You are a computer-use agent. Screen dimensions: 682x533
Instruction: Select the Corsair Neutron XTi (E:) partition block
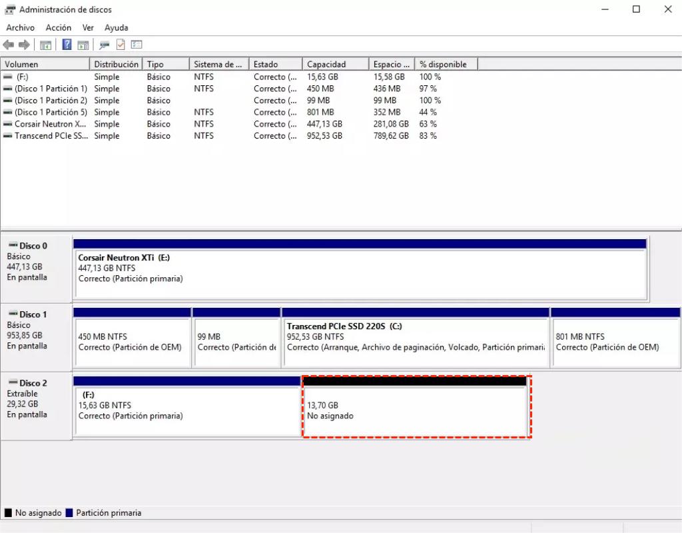360,269
